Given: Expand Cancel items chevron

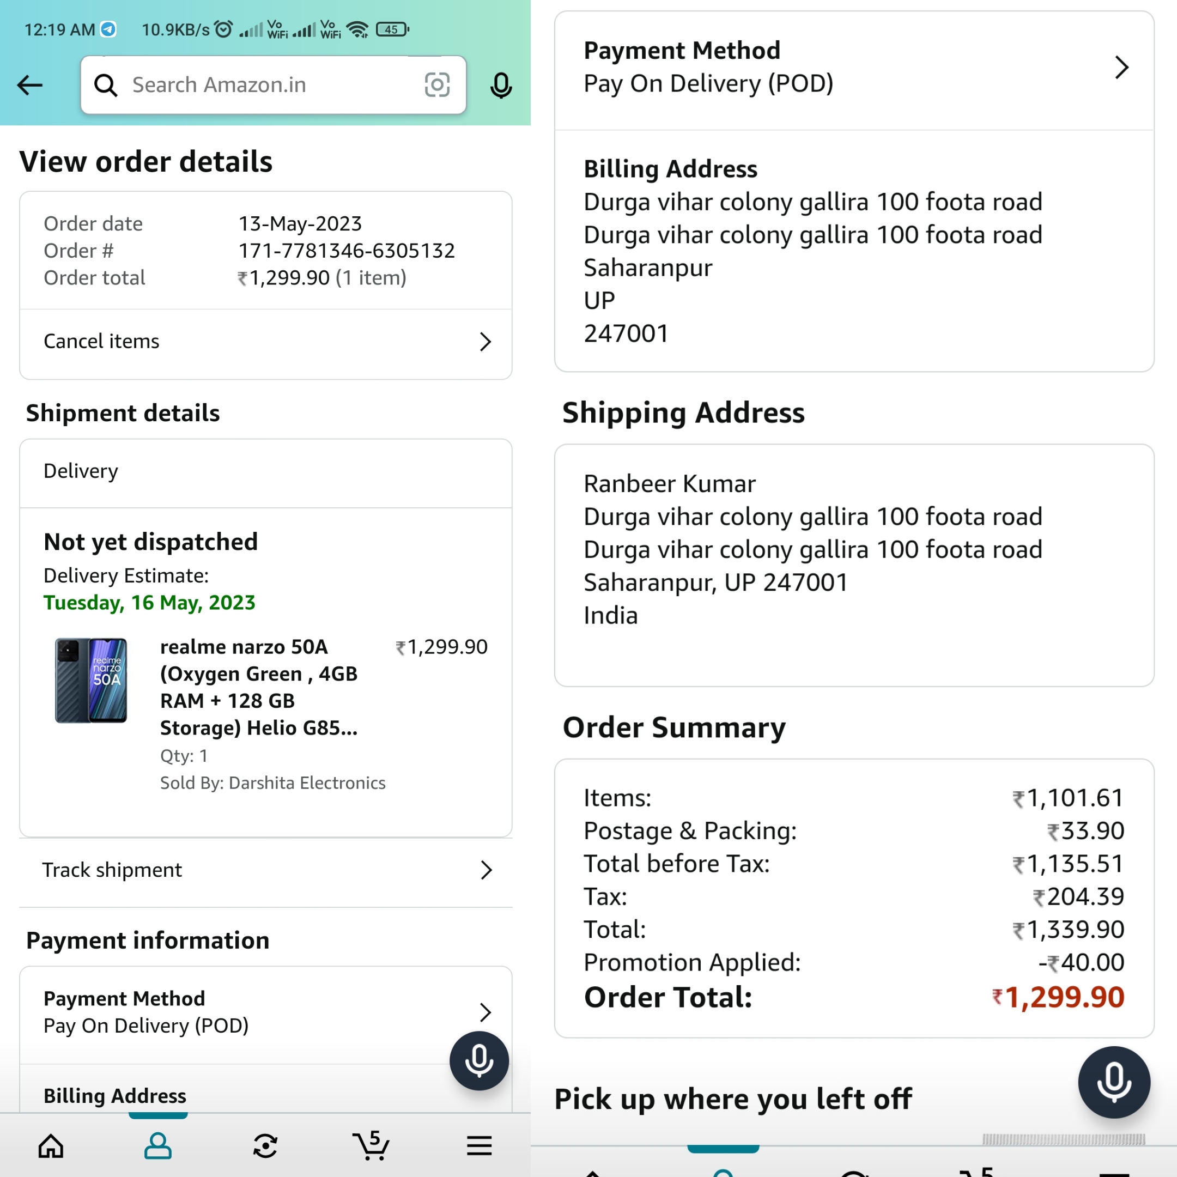Looking at the screenshot, I should coord(485,342).
